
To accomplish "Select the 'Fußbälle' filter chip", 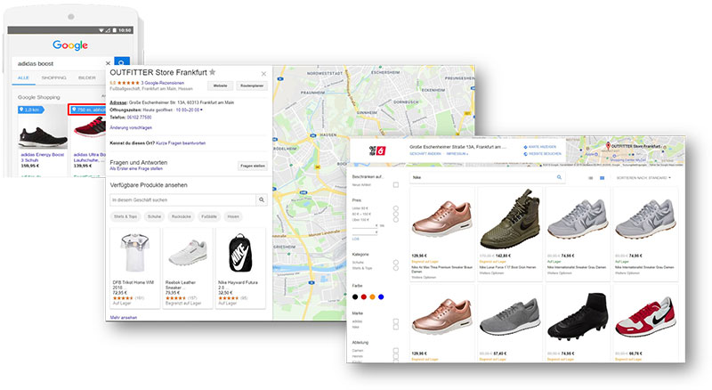I will 209,216.
